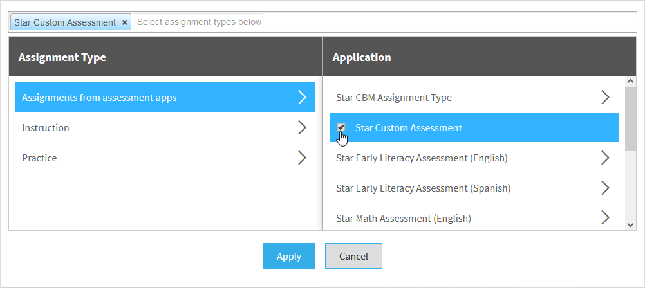Open Star CBM Assignment Type row
The width and height of the screenshot is (645, 288).
474,97
